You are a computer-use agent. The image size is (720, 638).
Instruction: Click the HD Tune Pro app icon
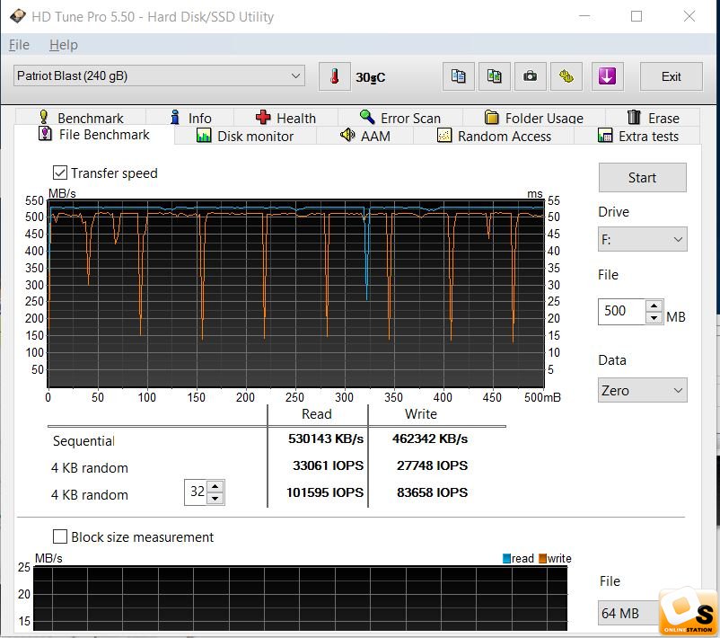coord(17,16)
